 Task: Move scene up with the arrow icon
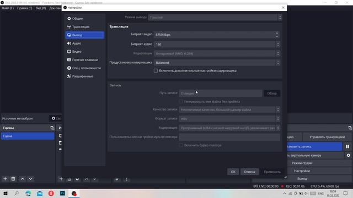[23, 179]
